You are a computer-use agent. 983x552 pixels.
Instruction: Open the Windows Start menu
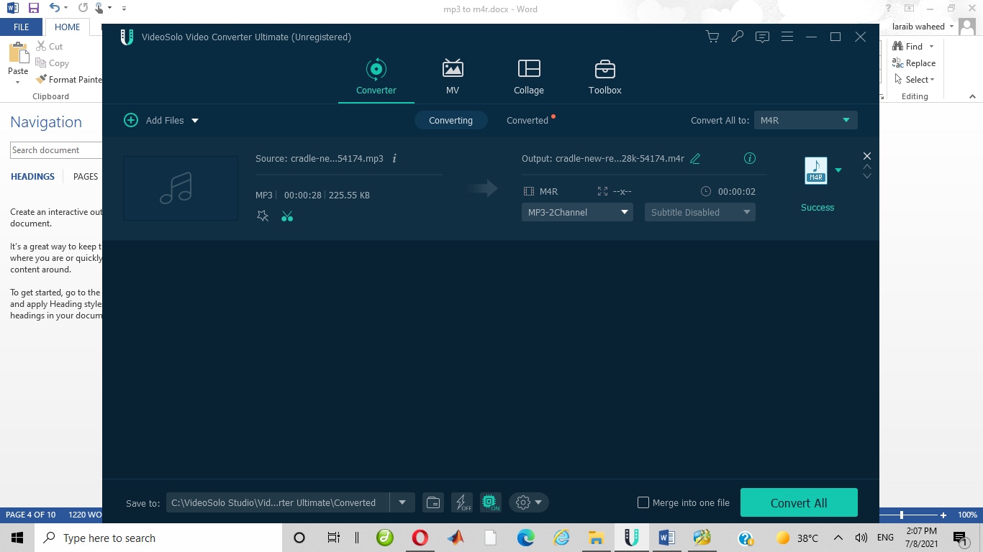click(x=17, y=538)
